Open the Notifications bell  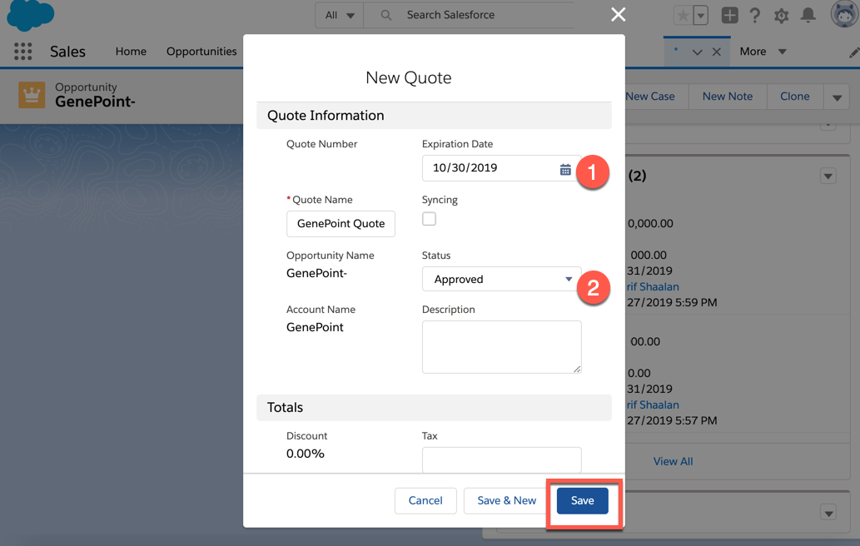click(x=808, y=15)
